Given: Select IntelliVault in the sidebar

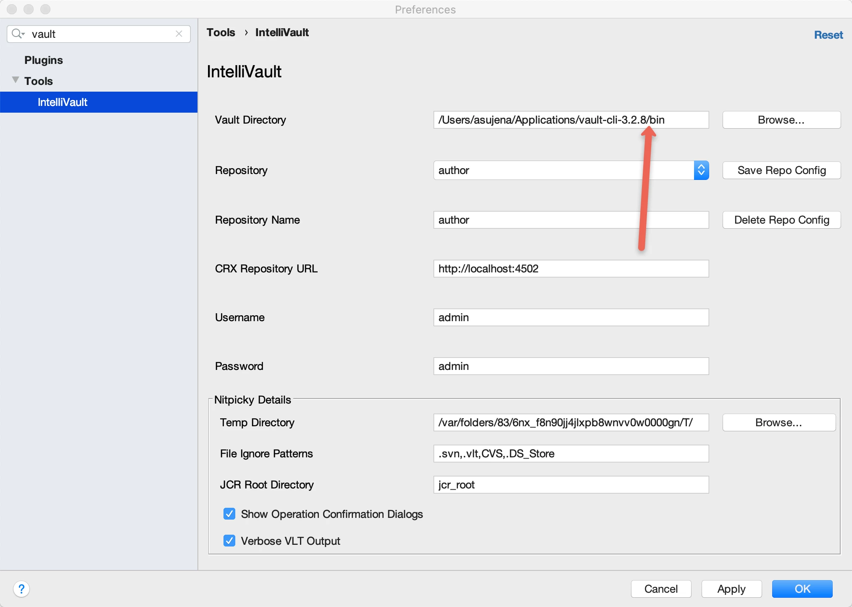Looking at the screenshot, I should pos(63,102).
